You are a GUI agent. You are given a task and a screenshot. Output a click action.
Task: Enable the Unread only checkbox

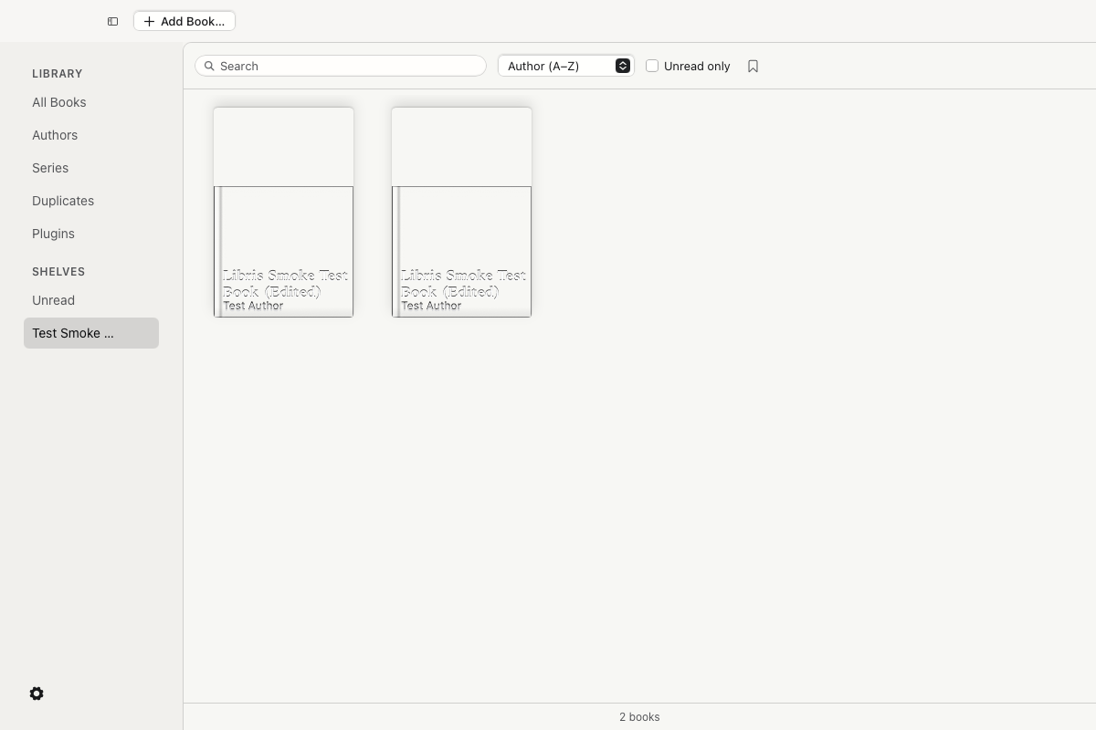652,66
